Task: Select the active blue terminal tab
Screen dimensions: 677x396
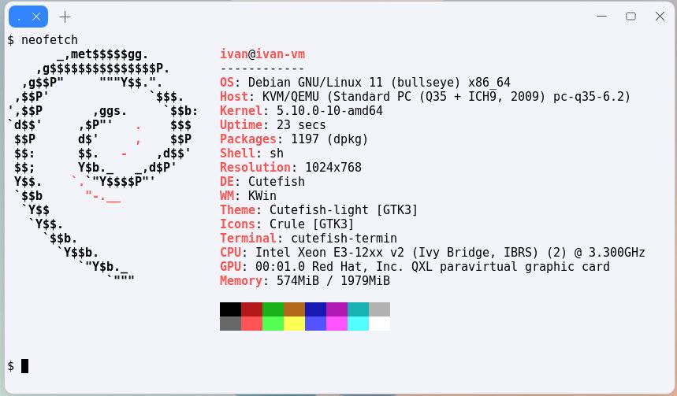Action: pos(20,17)
